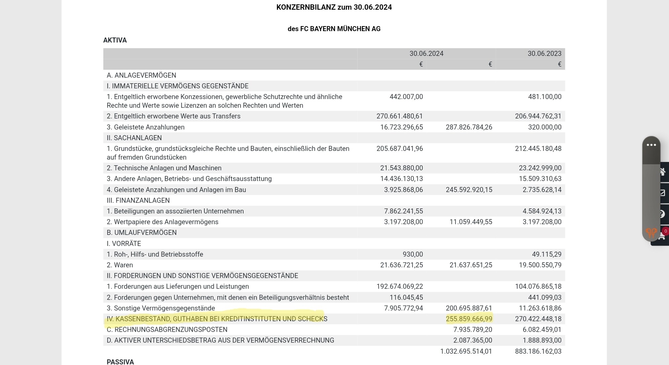
Task: Select '2. Technische Anlagen und Maschinen'
Action: 164,168
